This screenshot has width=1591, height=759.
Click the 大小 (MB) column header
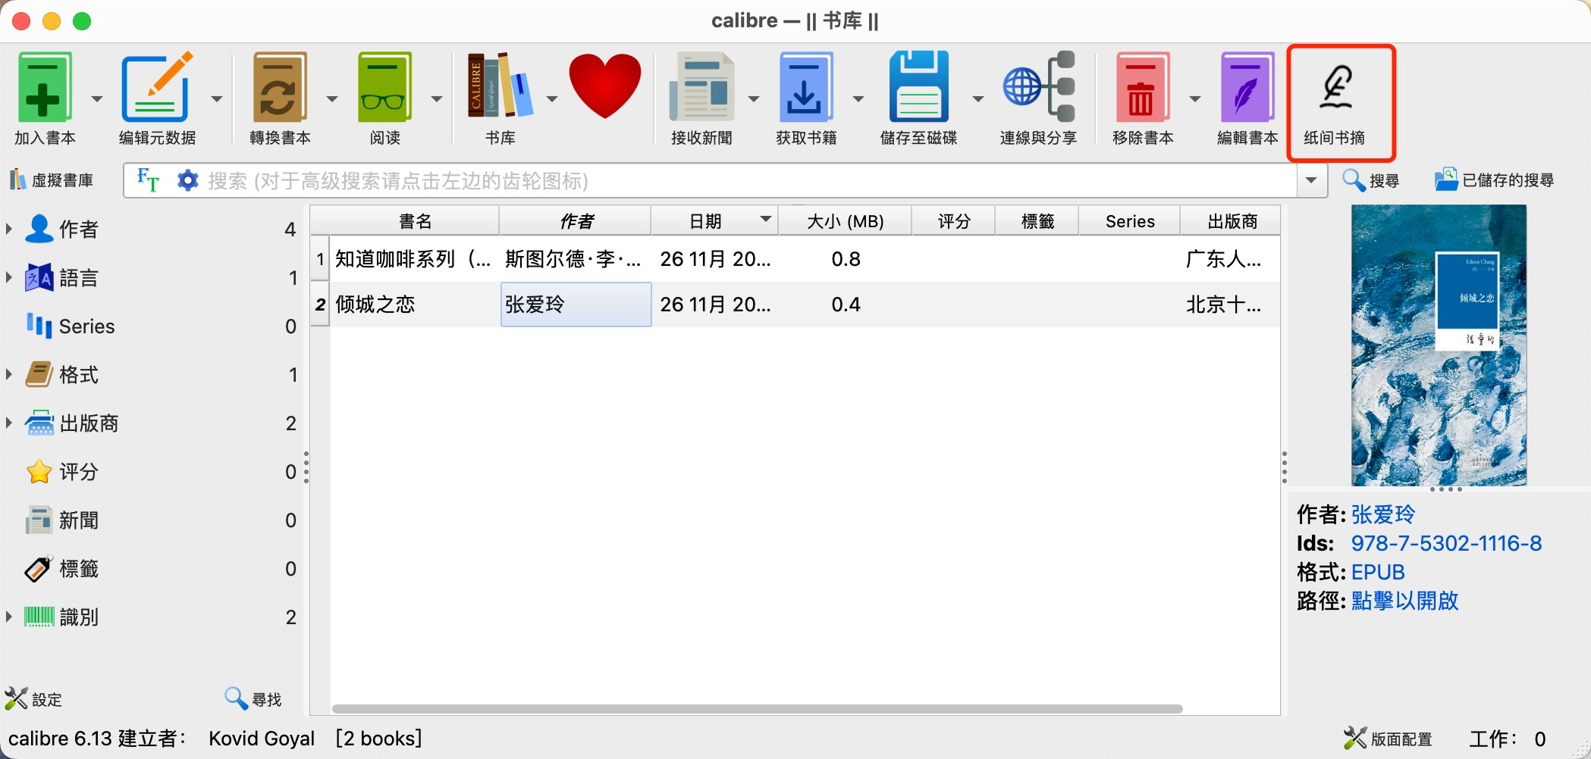click(845, 221)
